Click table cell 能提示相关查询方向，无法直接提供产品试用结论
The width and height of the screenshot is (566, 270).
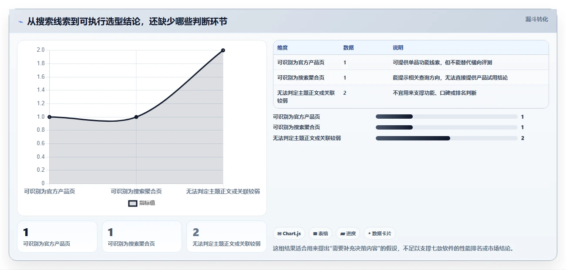click(450, 78)
